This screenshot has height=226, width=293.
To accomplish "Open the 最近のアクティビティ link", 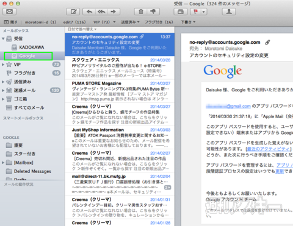I will pyautogui.click(x=269, y=149).
